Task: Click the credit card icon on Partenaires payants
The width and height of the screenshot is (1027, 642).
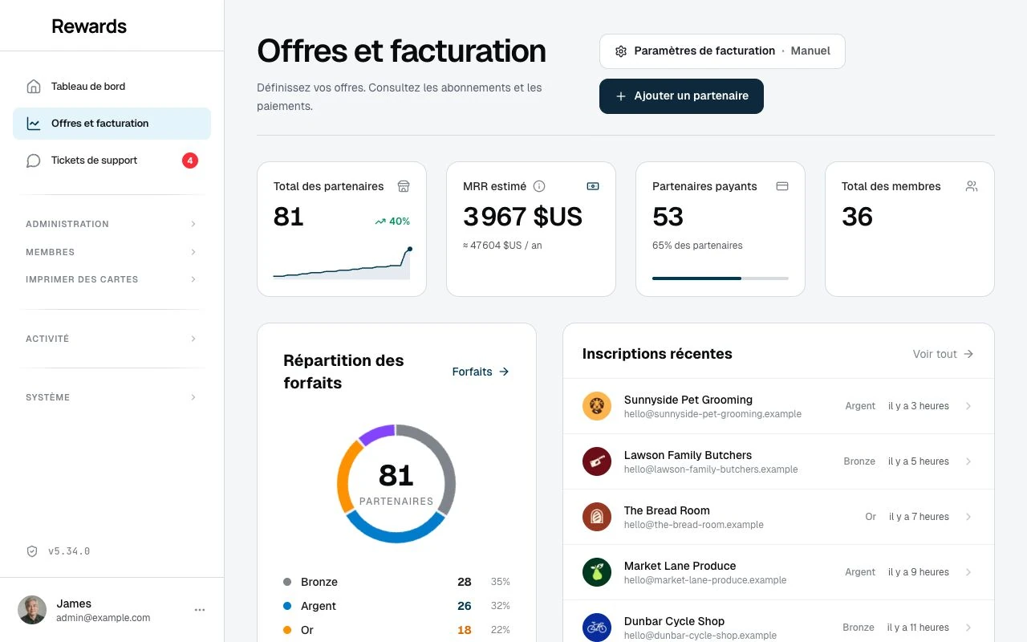Action: (782, 186)
